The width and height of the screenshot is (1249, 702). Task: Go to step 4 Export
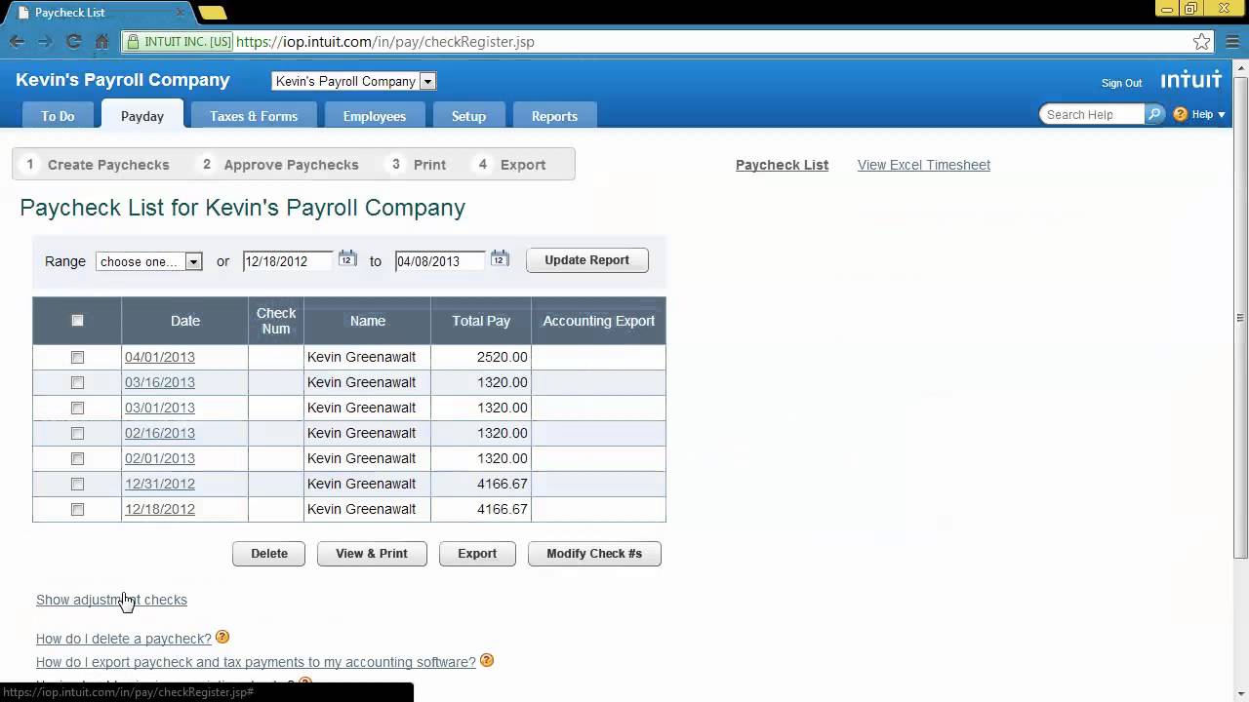coord(511,165)
